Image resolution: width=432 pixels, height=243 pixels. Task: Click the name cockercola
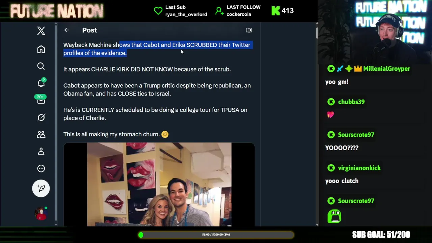tap(239, 15)
